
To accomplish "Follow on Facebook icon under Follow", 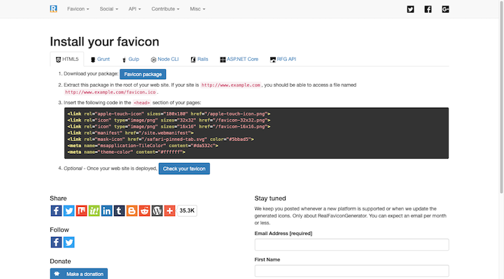I will 56,242.
